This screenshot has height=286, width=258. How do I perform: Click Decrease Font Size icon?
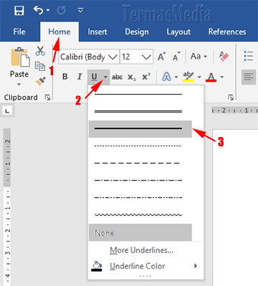(177, 57)
